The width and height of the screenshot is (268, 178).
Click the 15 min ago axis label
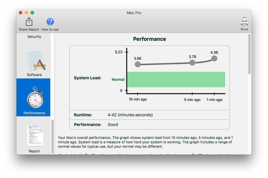click(138, 99)
